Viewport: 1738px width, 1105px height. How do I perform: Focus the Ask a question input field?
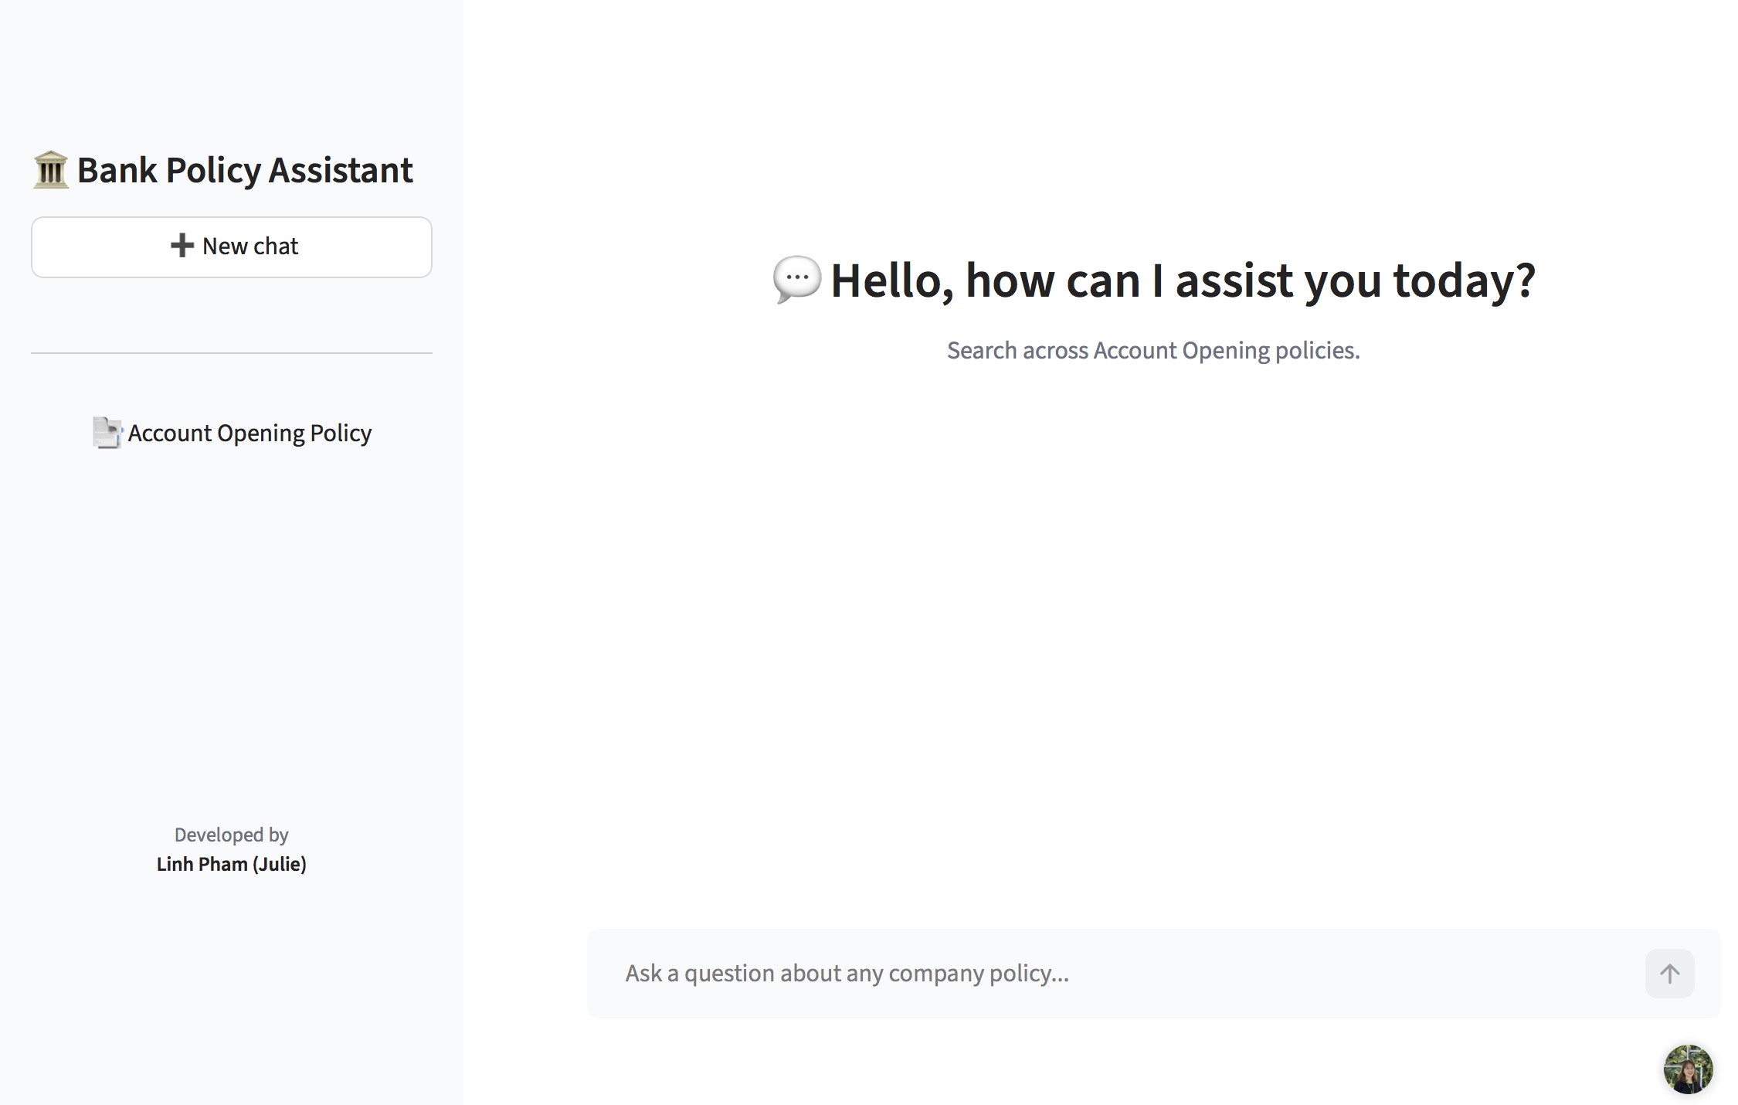[x=1112, y=974]
